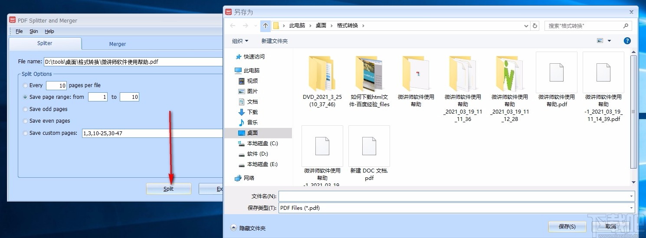Open the help question mark icon

[x=627, y=41]
